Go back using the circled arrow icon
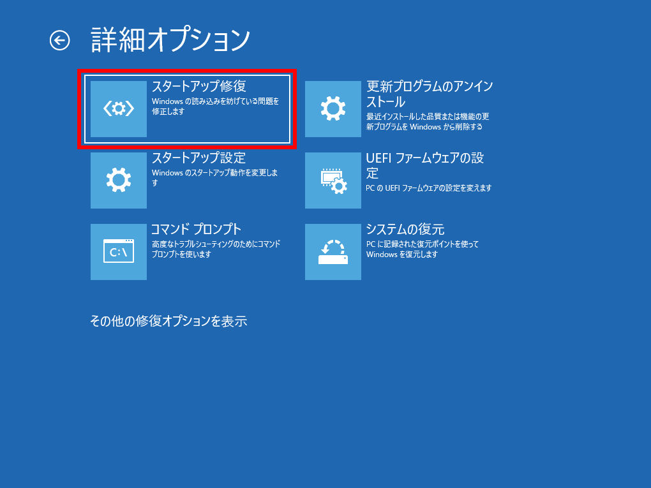Screen dimensions: 651x488 pos(60,41)
